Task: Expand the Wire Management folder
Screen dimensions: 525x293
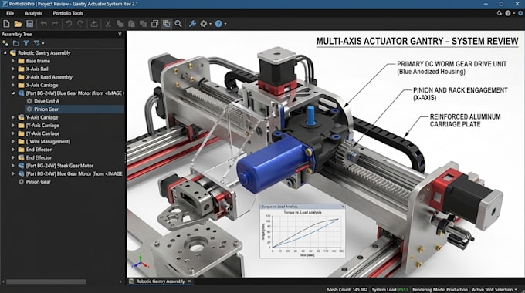Action: click(x=13, y=141)
